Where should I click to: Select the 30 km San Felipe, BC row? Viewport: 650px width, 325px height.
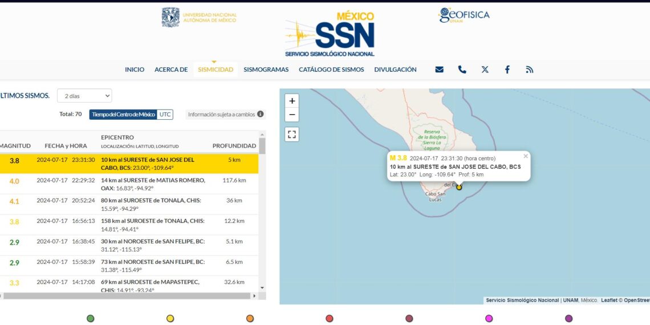tap(128, 245)
